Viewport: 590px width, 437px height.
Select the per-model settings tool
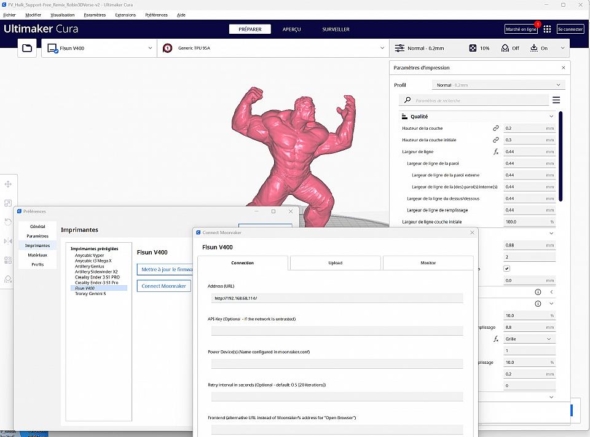click(x=8, y=260)
